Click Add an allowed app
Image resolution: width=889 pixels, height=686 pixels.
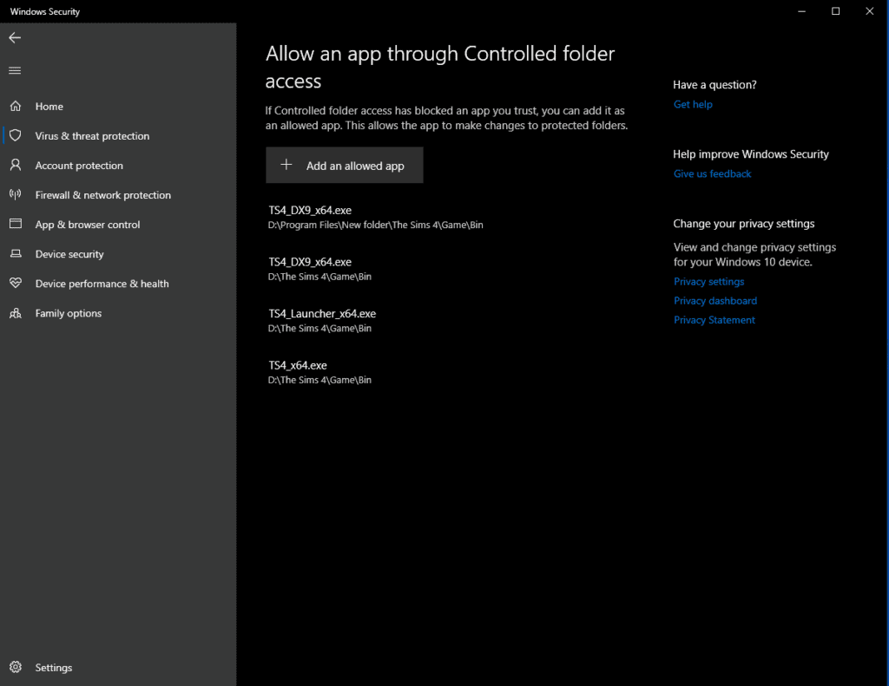344,165
